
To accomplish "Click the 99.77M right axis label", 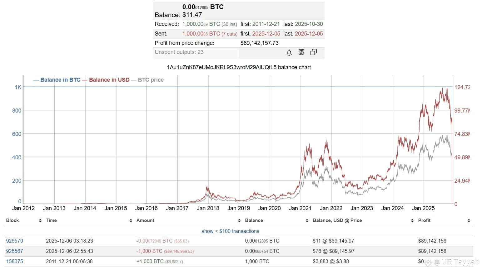I will click(x=462, y=111).
